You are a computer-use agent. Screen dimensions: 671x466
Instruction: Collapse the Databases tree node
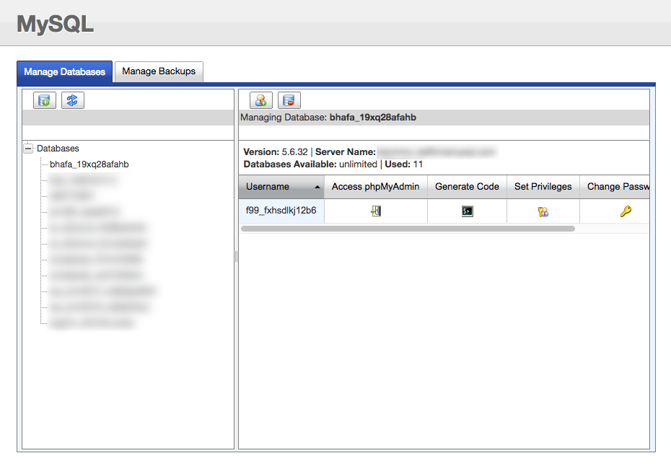[28, 149]
